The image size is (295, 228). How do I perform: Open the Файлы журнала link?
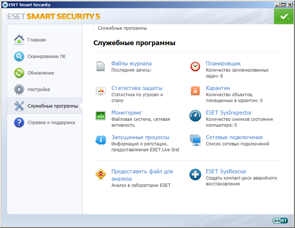[x=131, y=64]
